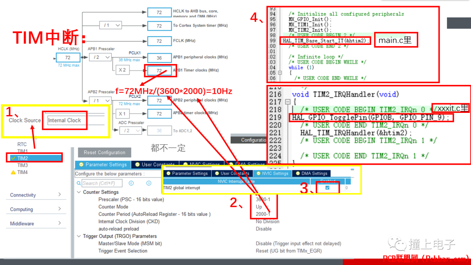Expand the Computing category
Screen dimensions: 471x265
point(36,209)
